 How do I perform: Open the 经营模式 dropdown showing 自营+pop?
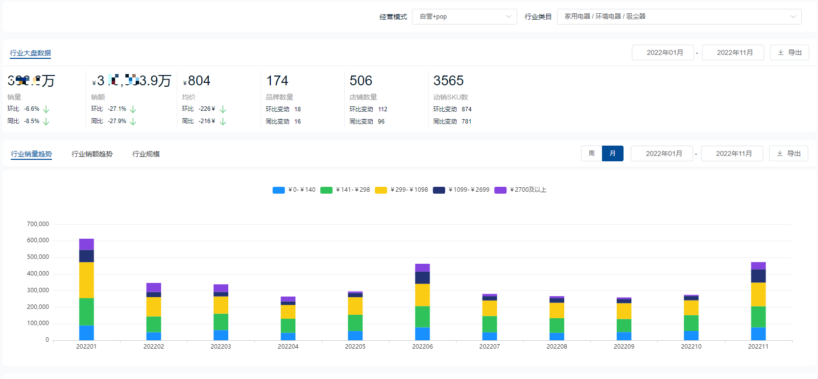click(x=464, y=17)
